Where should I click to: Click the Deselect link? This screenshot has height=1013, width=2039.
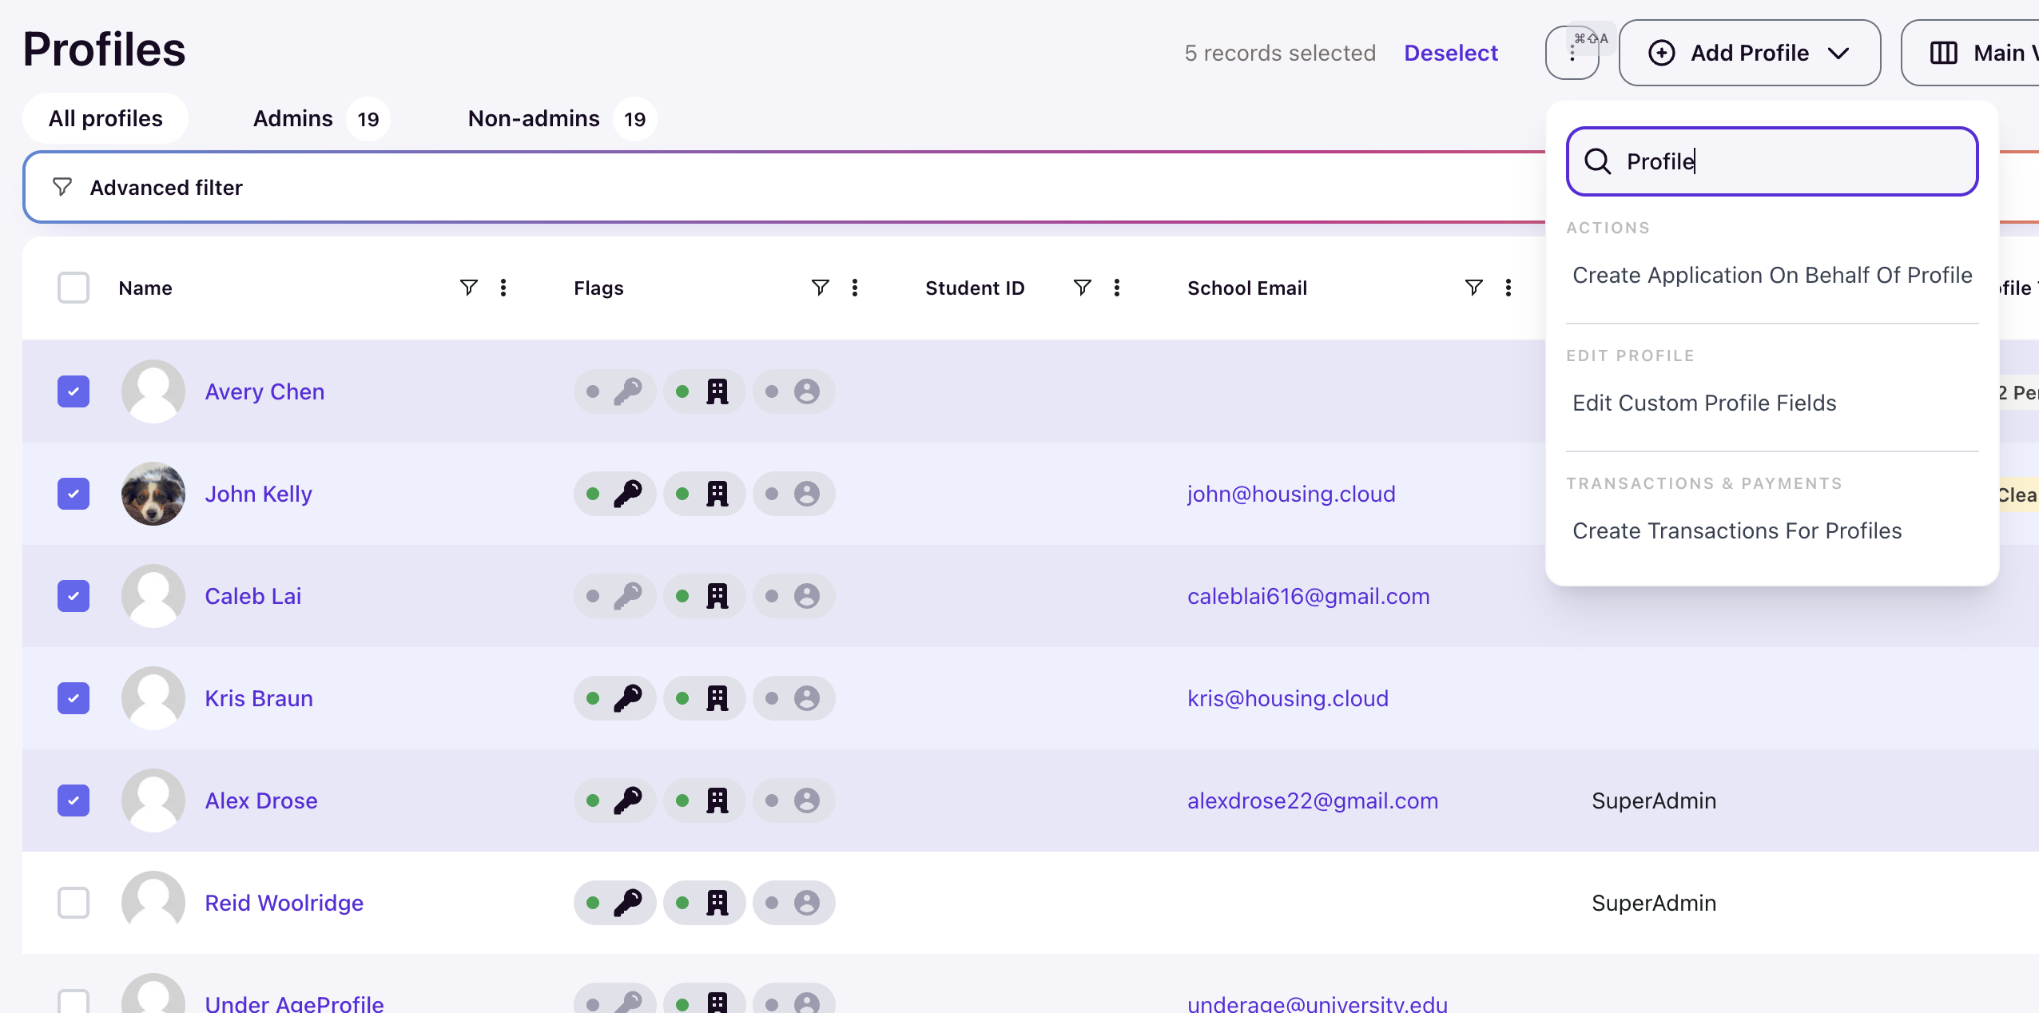[1451, 53]
